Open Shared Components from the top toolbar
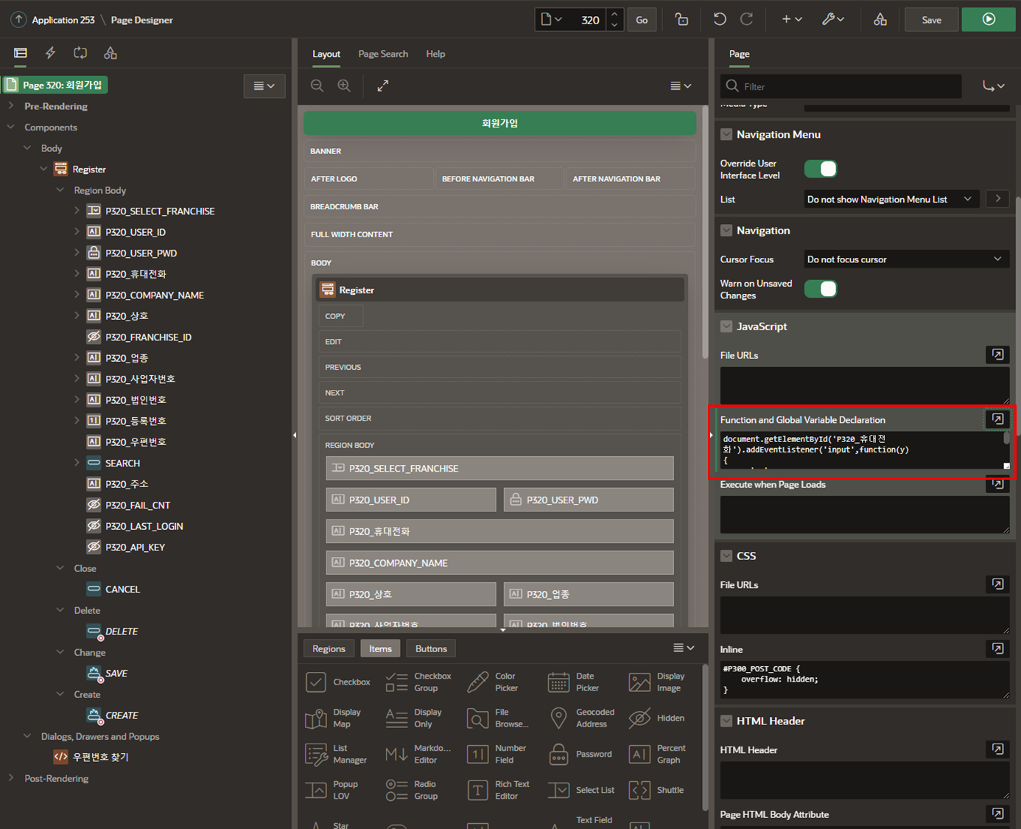Image resolution: width=1021 pixels, height=829 pixels. coord(880,20)
